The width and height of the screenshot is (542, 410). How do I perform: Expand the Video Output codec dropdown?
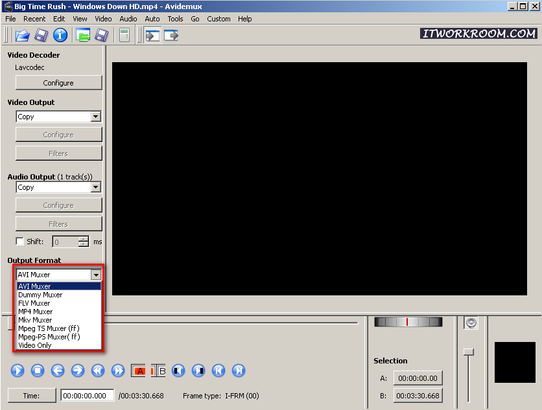coord(96,117)
